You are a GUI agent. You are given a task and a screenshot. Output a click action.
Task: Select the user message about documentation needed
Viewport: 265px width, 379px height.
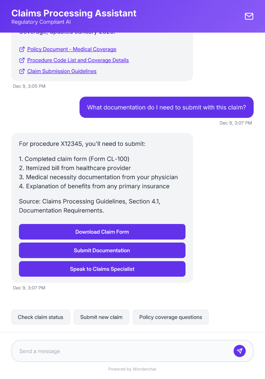pos(166,107)
